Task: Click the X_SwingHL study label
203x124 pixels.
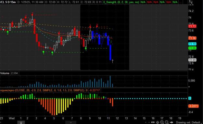Action: [121, 2]
